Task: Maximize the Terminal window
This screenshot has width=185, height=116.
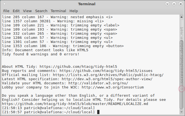Action: click(174, 4)
